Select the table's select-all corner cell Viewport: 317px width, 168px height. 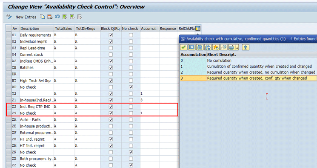click(x=9, y=29)
